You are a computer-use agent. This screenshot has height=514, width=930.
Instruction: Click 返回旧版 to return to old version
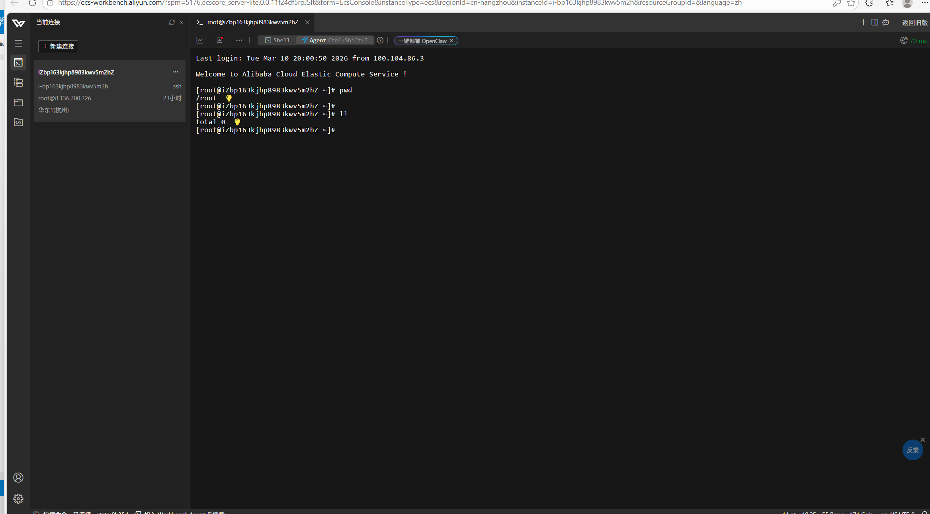(914, 23)
